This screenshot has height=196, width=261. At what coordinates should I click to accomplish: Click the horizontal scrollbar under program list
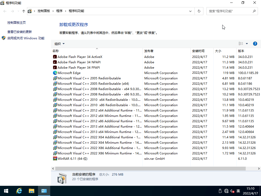[150, 169]
